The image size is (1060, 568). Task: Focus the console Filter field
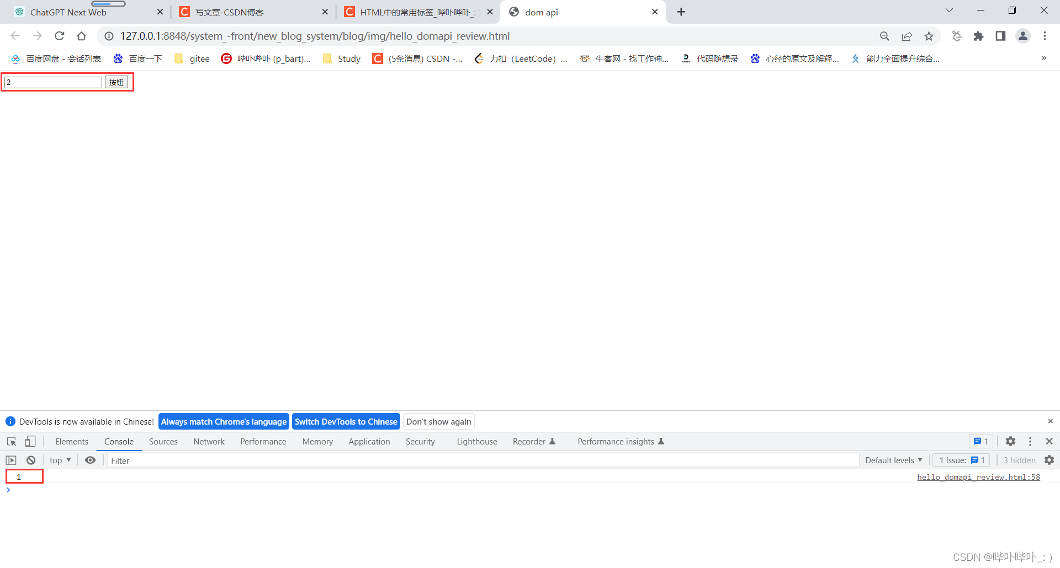[x=483, y=460]
